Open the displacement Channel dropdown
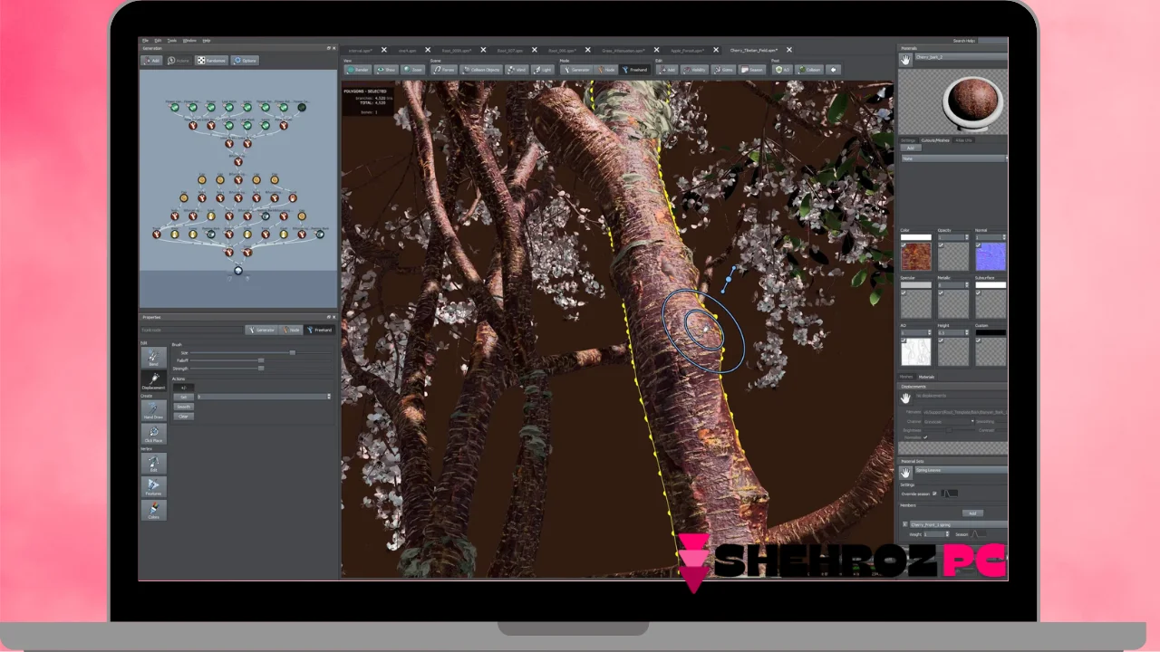 (x=949, y=421)
